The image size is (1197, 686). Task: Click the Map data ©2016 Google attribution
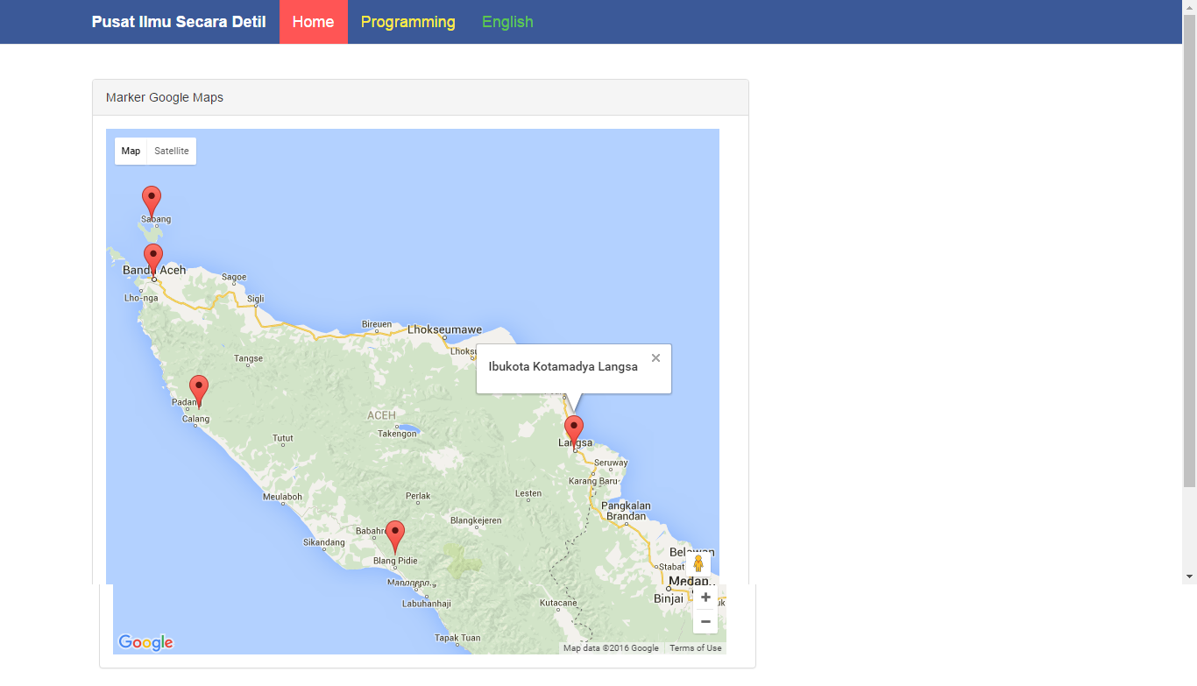[612, 647]
